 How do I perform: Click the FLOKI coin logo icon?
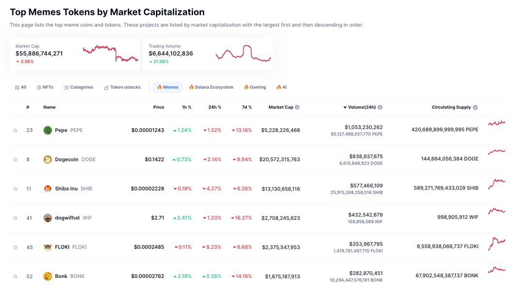[47, 247]
